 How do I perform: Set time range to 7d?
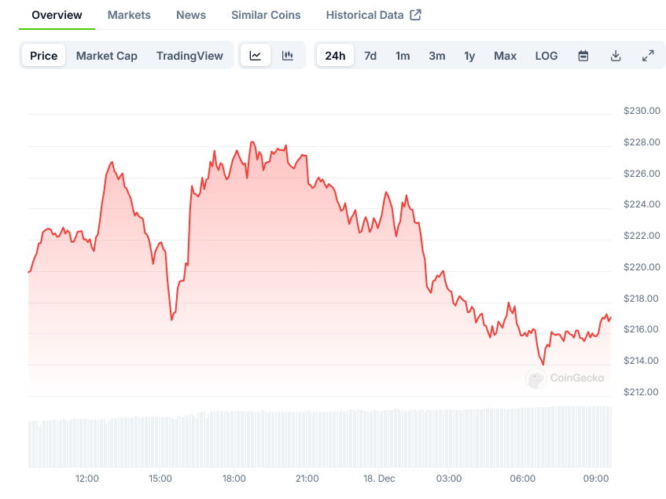point(370,56)
